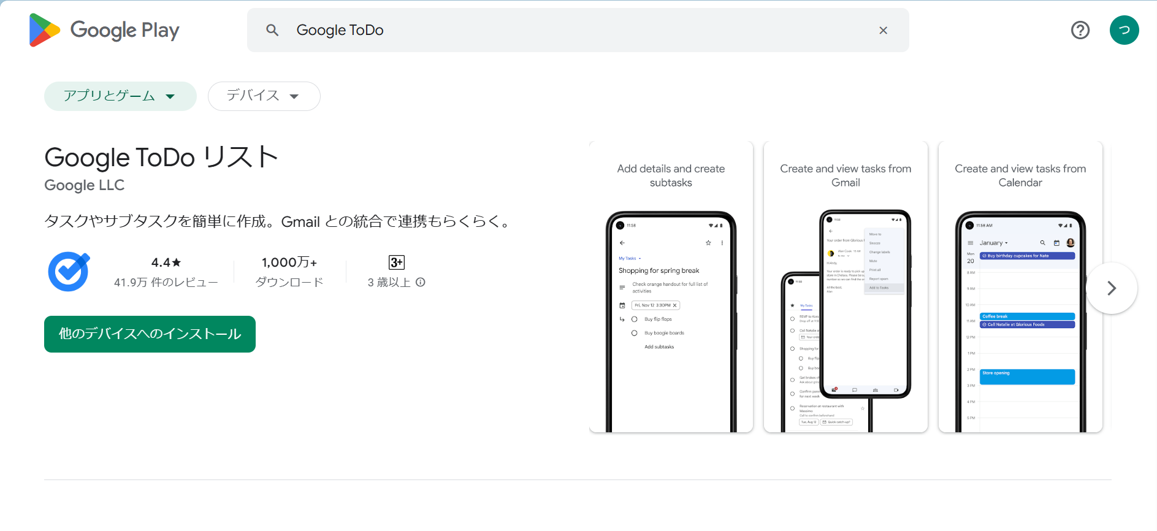This screenshot has height=531, width=1157.
Task: Expand the デバイス filter dropdown
Action: [264, 96]
